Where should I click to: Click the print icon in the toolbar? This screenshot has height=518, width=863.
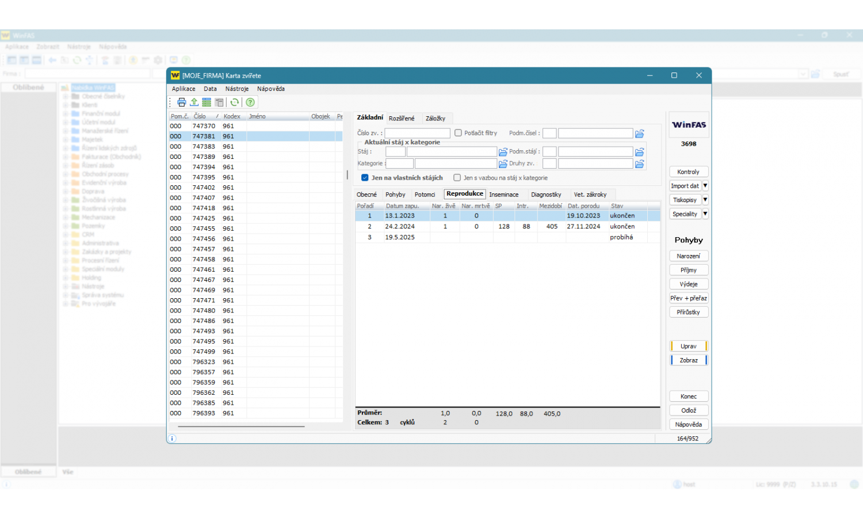click(x=182, y=102)
